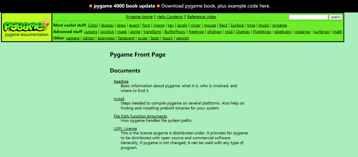Open the key module link

click(x=171, y=25)
